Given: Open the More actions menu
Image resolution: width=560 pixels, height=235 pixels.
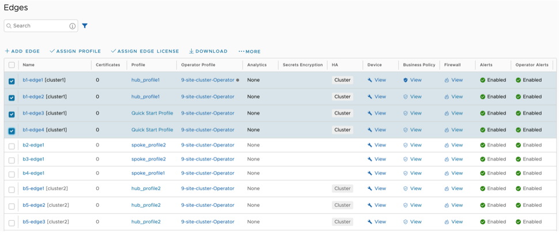Looking at the screenshot, I should pos(249,51).
